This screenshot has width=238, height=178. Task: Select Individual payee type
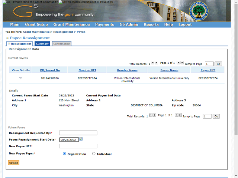pyautogui.click(x=94, y=154)
